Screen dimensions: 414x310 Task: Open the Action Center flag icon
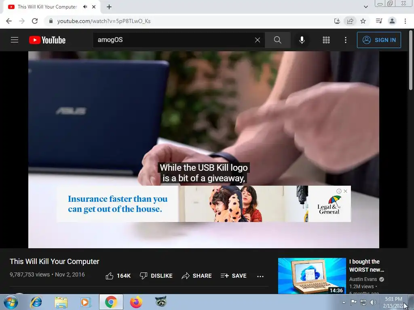353,302
